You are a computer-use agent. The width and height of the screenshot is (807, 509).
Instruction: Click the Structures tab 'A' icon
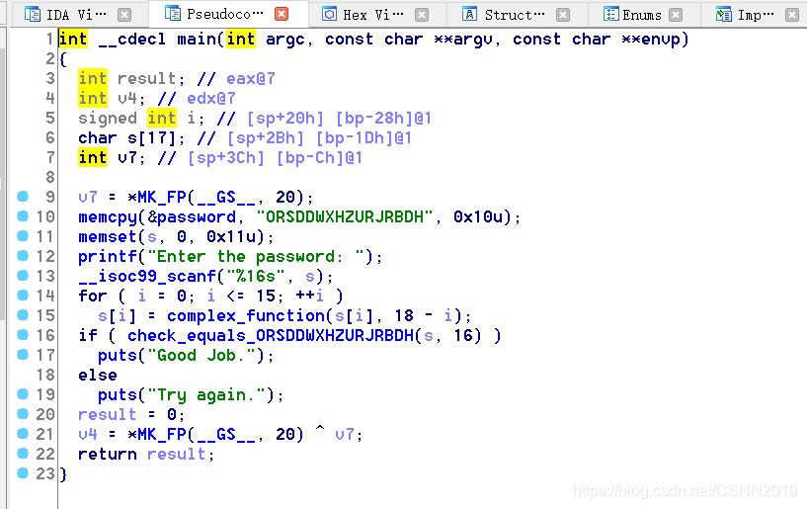click(469, 14)
